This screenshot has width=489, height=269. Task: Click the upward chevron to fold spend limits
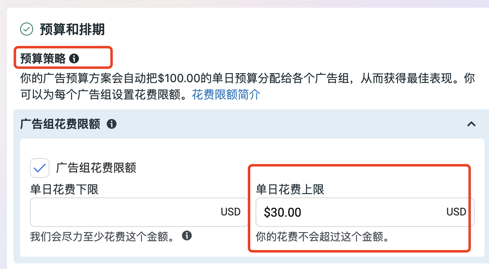(x=471, y=124)
